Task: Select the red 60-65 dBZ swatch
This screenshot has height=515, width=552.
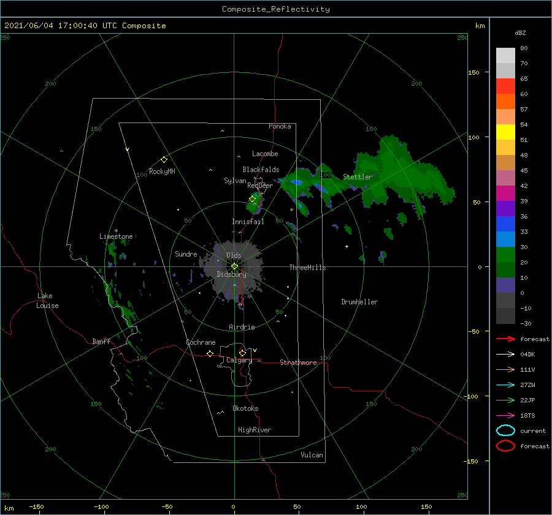Action: click(x=505, y=86)
